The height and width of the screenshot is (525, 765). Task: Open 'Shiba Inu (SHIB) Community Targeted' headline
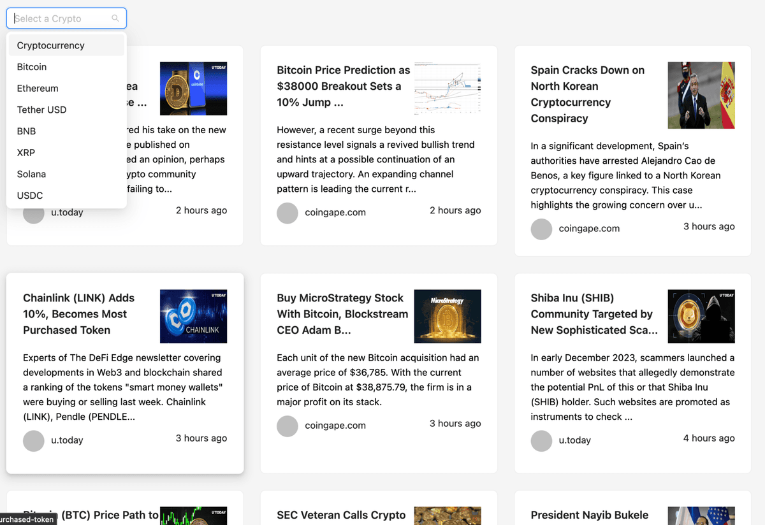click(594, 314)
